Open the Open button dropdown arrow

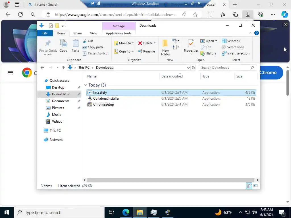(216, 41)
